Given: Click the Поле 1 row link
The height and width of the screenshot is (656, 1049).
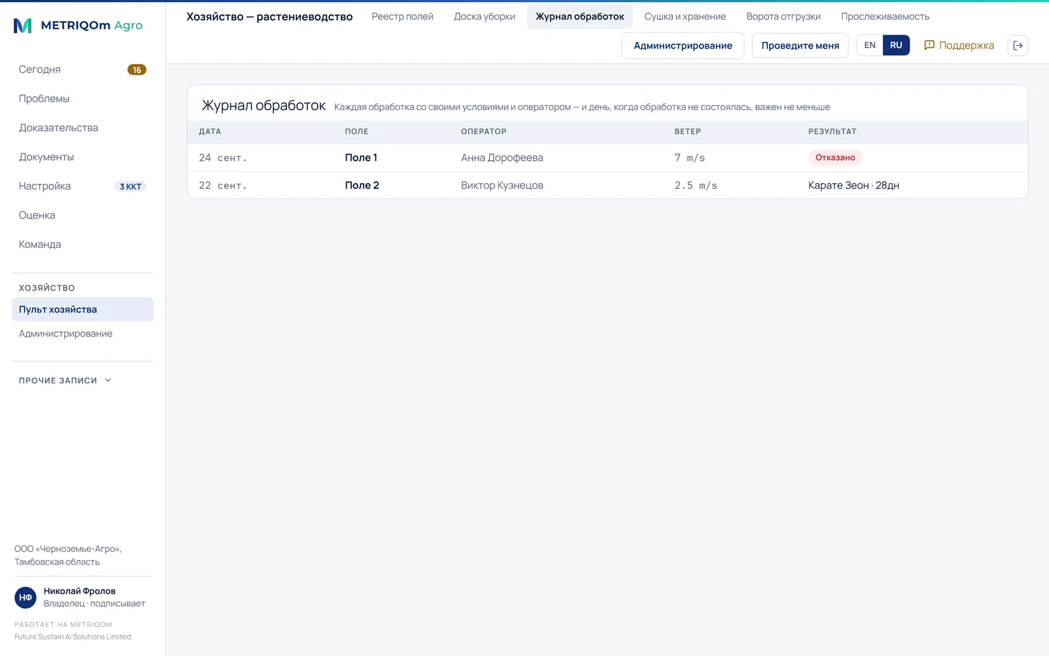Looking at the screenshot, I should click(361, 157).
